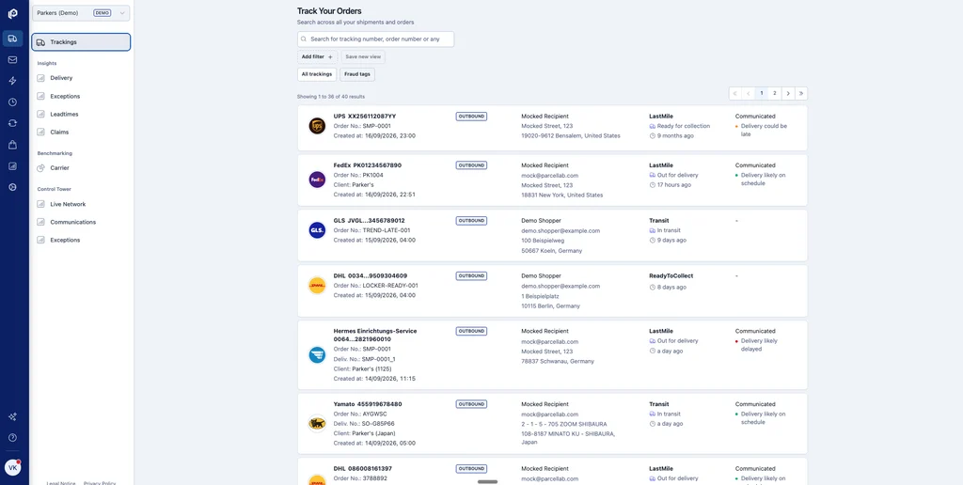The width and height of the screenshot is (963, 485).
Task: Select the Fraud tags view
Action: [356, 74]
